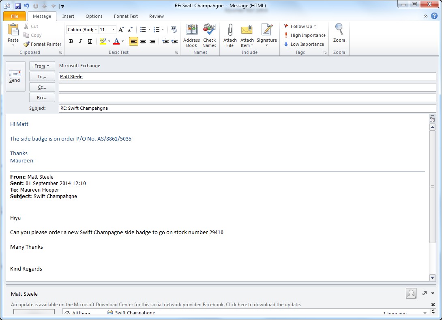Viewport: 442px width, 320px height.
Task: Click the Paste icon
Action: pyautogui.click(x=13, y=30)
